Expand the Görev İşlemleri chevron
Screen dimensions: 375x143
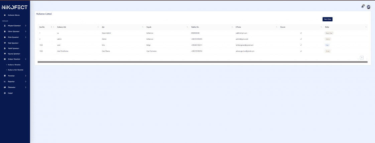(x=26, y=31)
